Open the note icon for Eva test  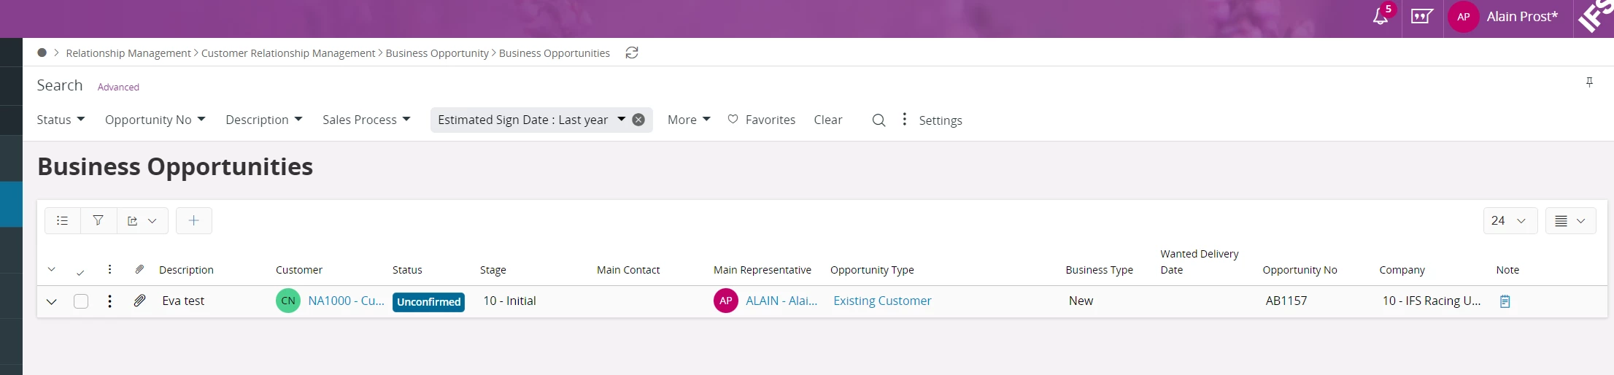tap(1505, 301)
